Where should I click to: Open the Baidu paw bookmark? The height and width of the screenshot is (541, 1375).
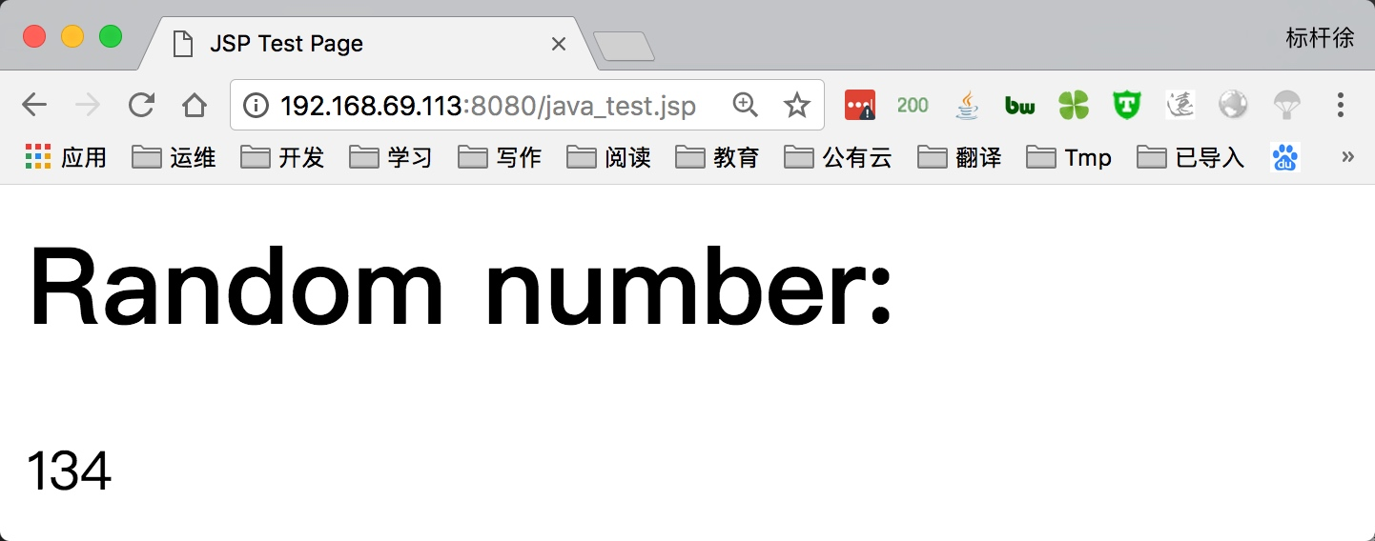coord(1285,157)
